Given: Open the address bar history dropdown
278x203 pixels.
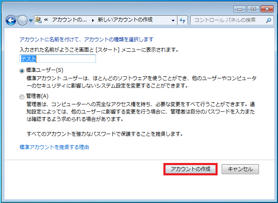Looking at the screenshot, I should 173,21.
